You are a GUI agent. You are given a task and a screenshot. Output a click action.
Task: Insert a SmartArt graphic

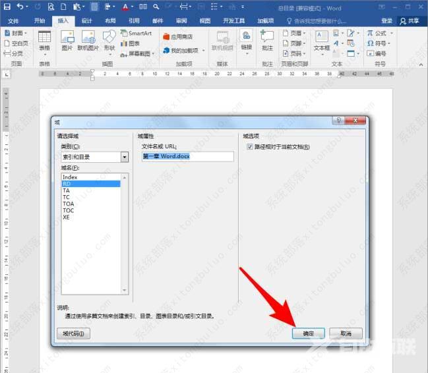(x=136, y=34)
